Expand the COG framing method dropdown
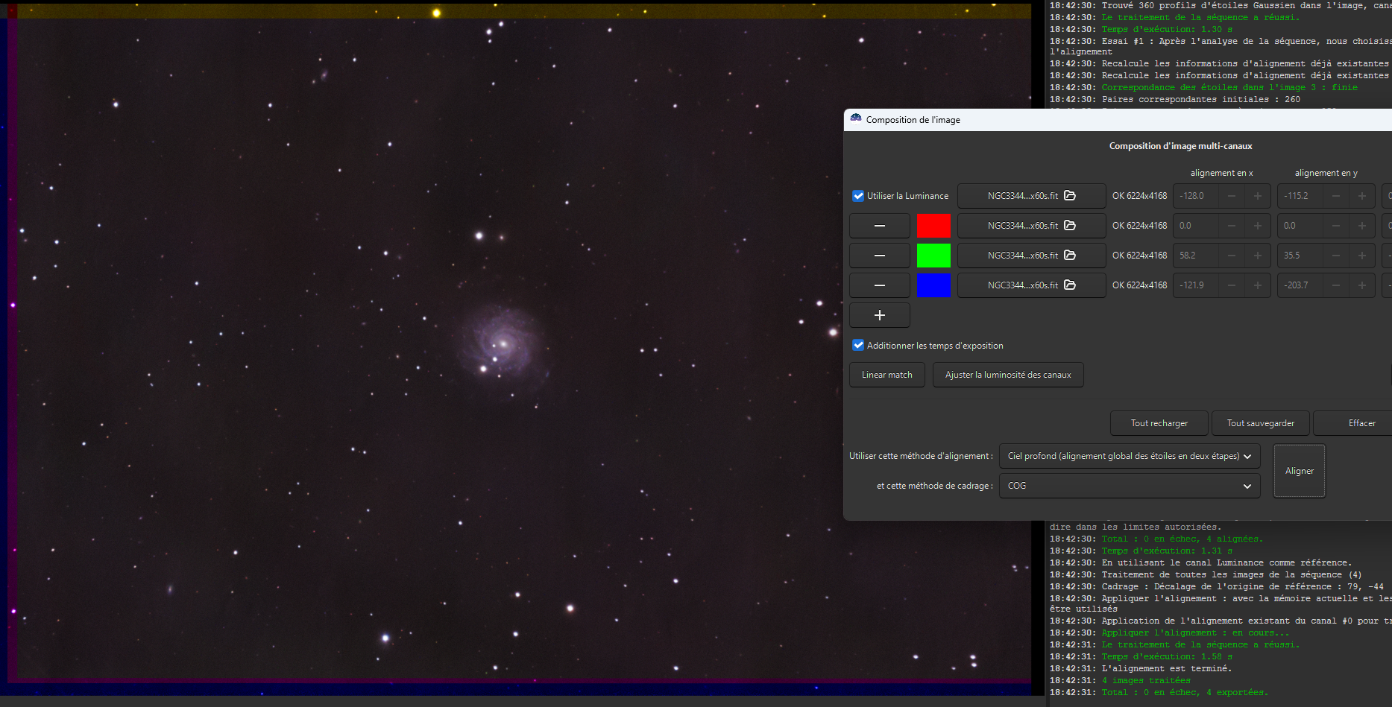 click(x=1130, y=486)
